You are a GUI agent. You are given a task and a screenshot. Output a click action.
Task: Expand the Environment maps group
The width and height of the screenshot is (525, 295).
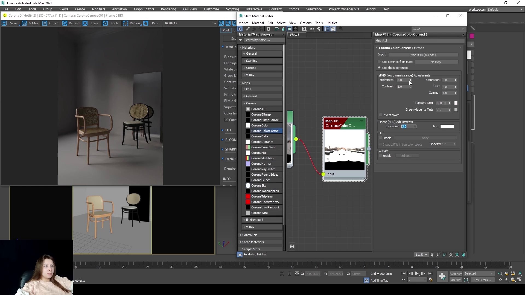pos(254,220)
